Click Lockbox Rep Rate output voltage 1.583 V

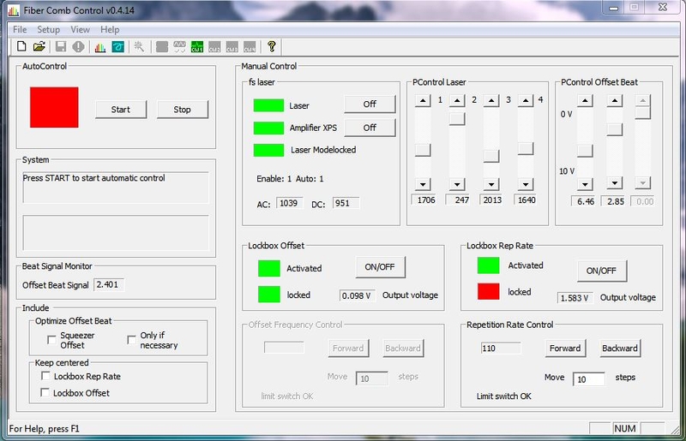tap(575, 298)
